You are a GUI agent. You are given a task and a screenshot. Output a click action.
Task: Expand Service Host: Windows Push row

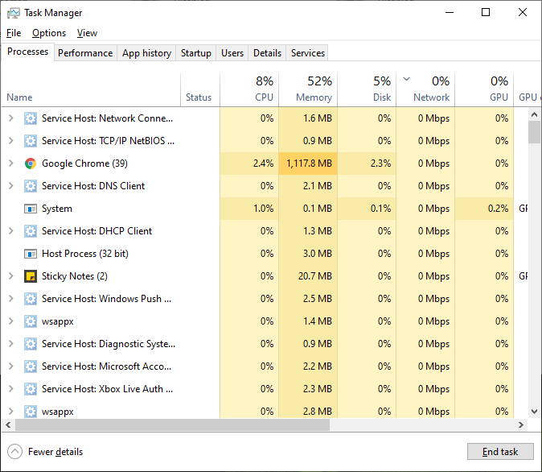point(10,299)
